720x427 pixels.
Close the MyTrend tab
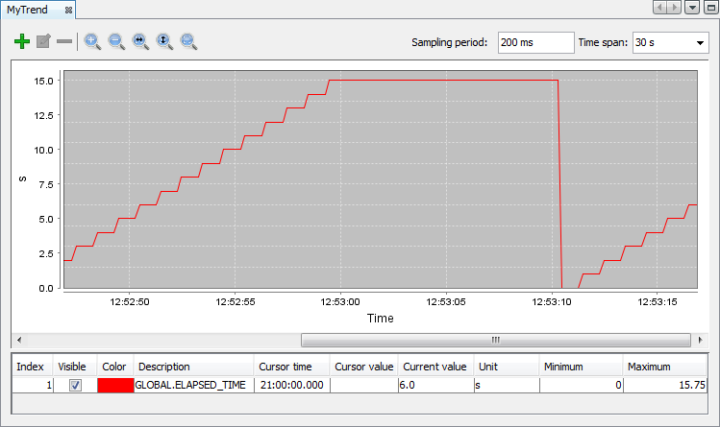tap(68, 11)
